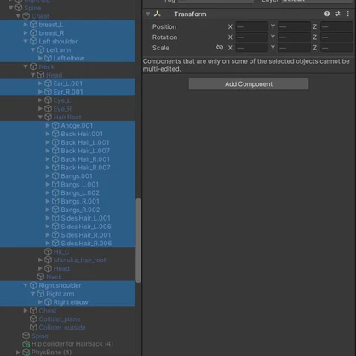356x356 pixels.
Task: Expand Right elbow node
Action: click(40, 302)
